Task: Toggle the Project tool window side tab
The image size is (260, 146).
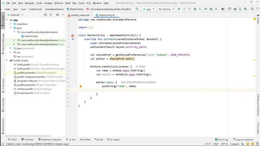Action: tap(3, 21)
